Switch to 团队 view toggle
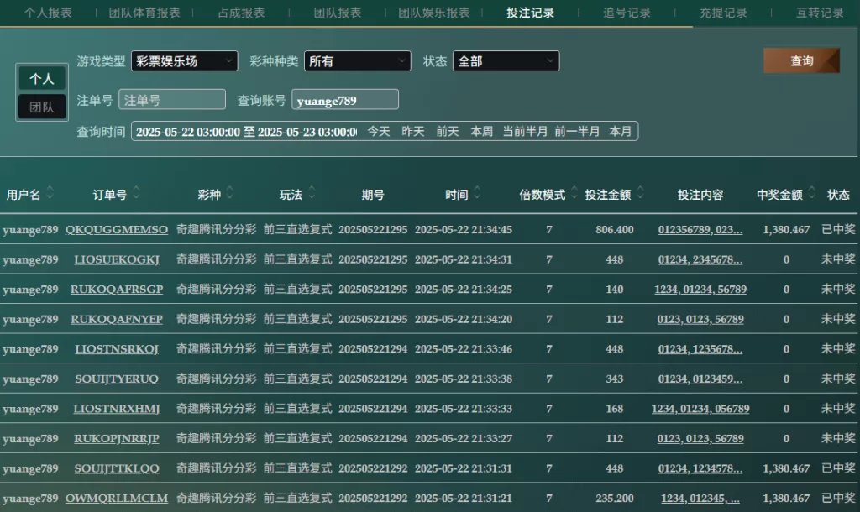Image resolution: width=860 pixels, height=512 pixels. 42,107
